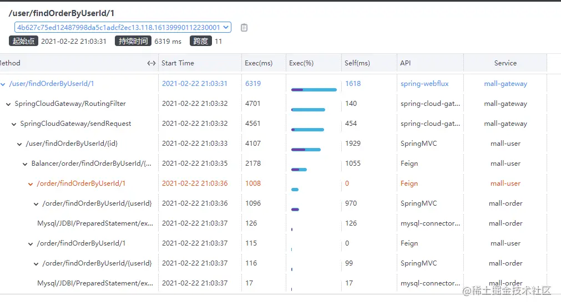Collapse SpringCloudGateway/RoutingFilter span
Screen dimensions: 561x306
click(8, 104)
